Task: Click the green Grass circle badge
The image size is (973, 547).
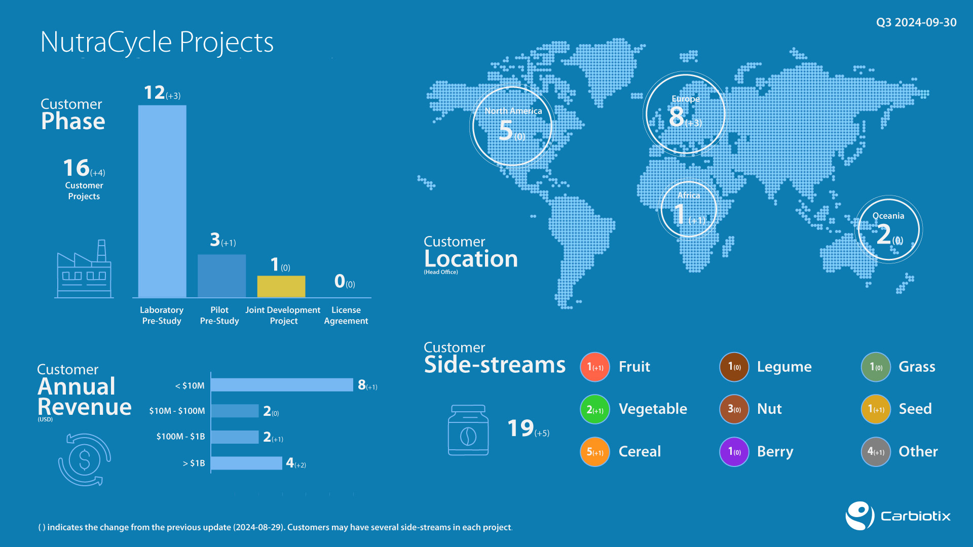Action: [x=876, y=367]
